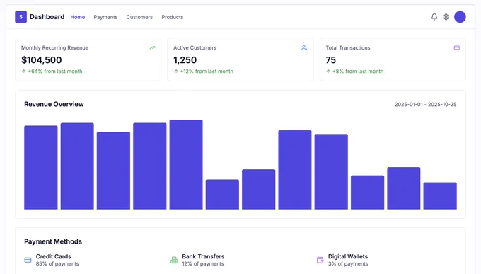The height and width of the screenshot is (274, 481).
Task: Click the Credit Cards label
Action: pos(53,256)
